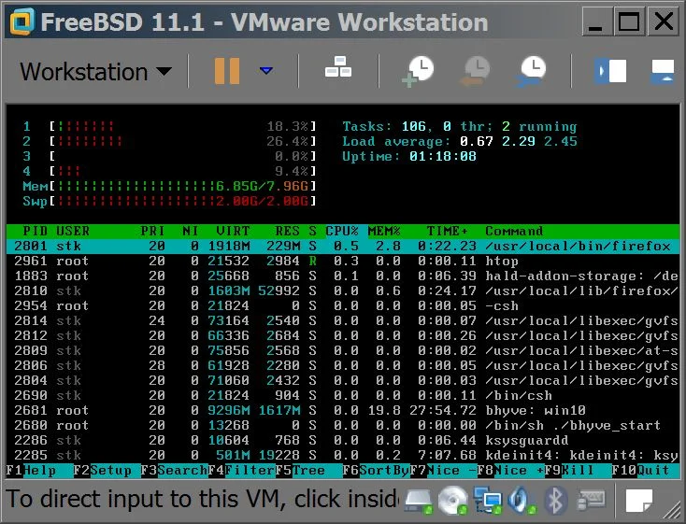686x524 pixels.
Task: Select the ksysguardd process row
Action: point(343,440)
